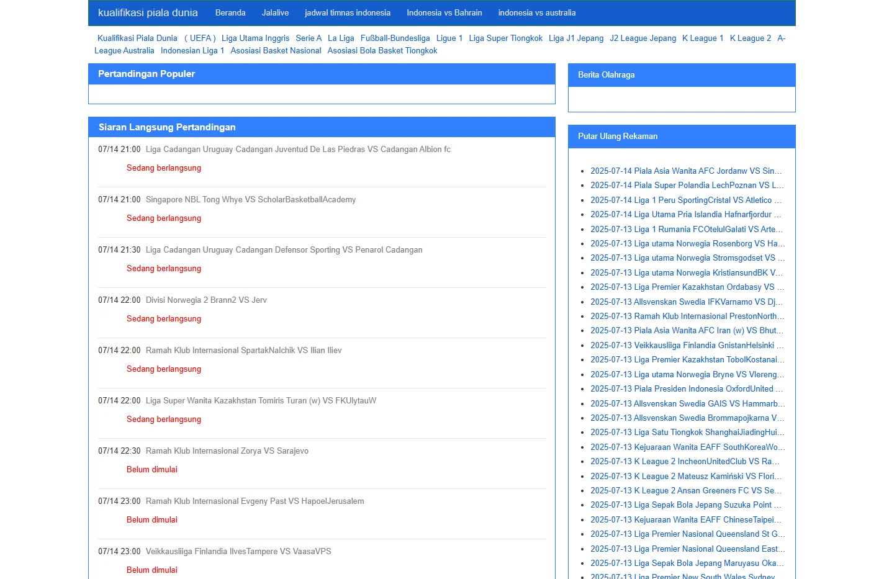884x579 pixels.
Task: Open the Jalalive menu item
Action: pos(275,12)
